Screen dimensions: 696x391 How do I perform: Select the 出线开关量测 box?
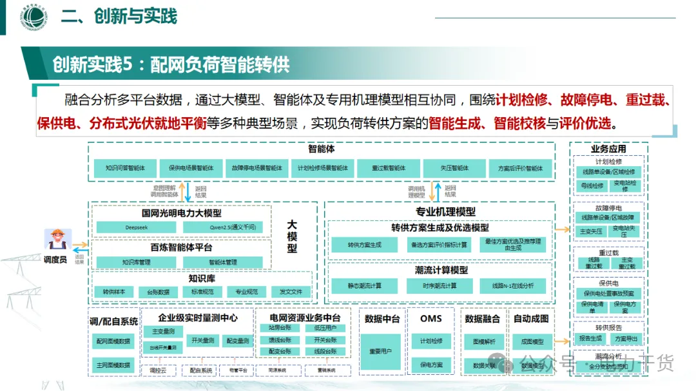coord(163,347)
